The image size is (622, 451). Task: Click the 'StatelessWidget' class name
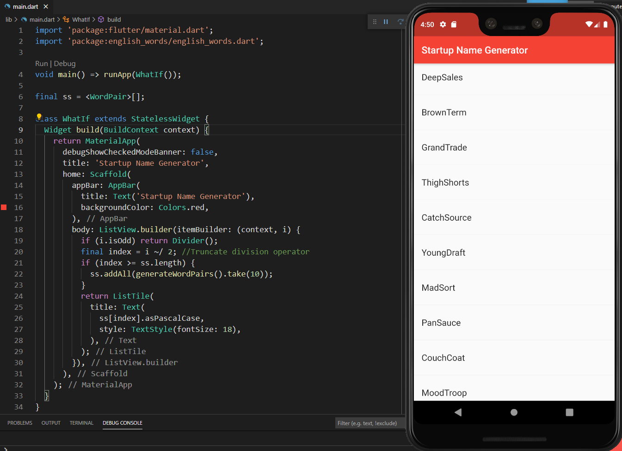(x=165, y=119)
